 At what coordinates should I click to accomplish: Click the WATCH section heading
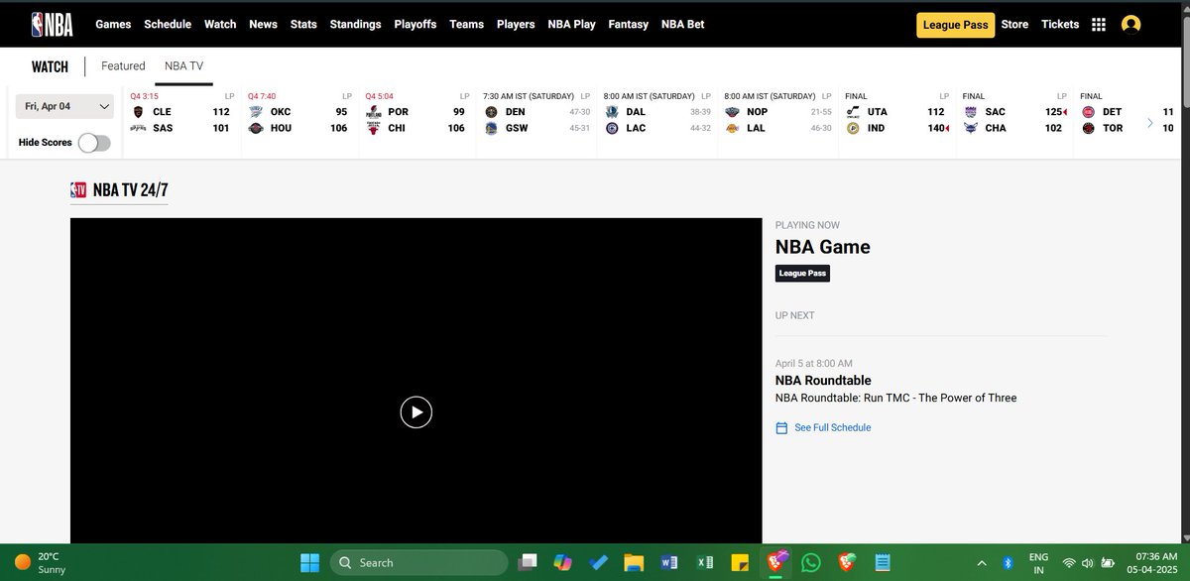click(50, 66)
